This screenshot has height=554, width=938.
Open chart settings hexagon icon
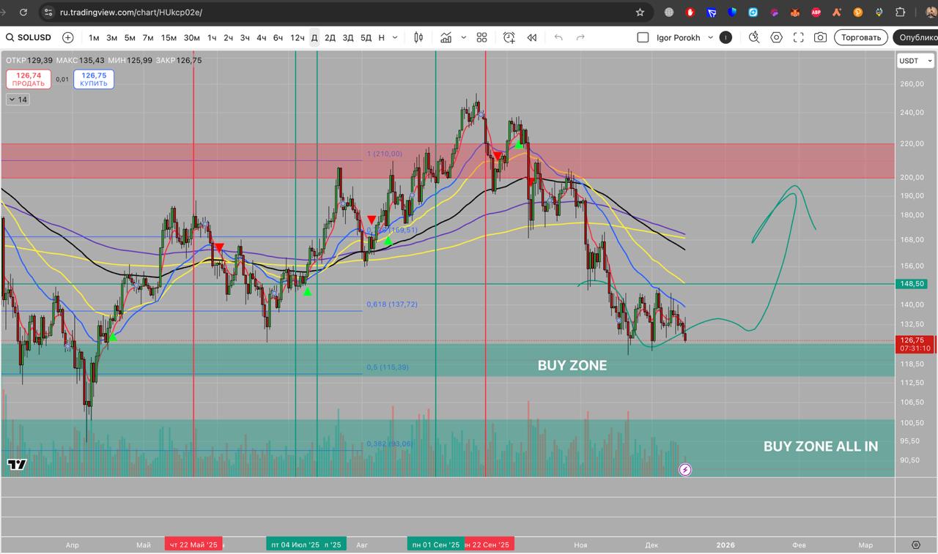pos(777,37)
